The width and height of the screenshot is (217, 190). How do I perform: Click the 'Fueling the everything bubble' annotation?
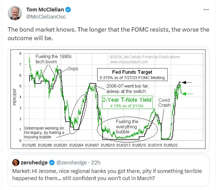[127, 127]
